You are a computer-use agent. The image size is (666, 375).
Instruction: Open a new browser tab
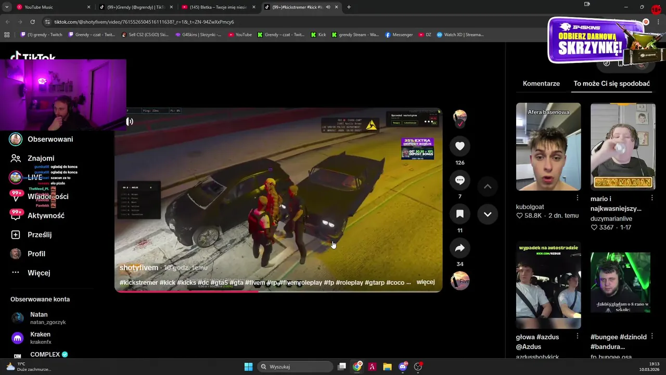(349, 7)
